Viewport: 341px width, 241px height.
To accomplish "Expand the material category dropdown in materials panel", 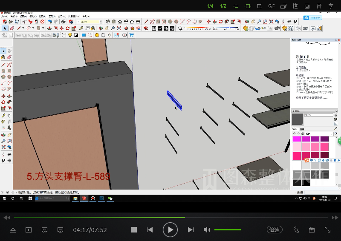I will point(332,134).
